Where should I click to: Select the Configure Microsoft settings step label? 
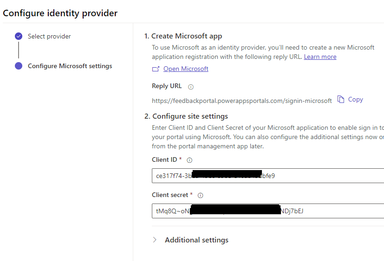coord(70,66)
